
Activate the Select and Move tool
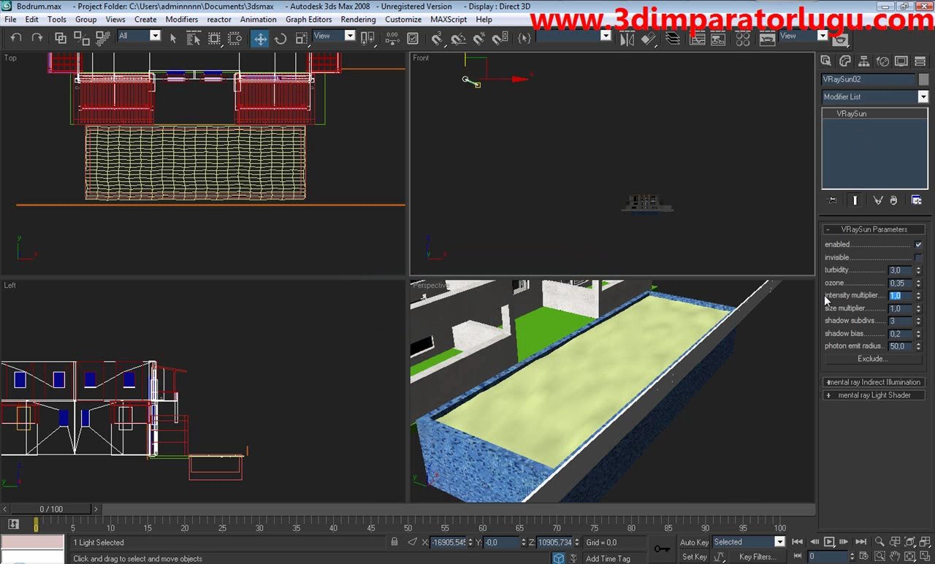[x=260, y=38]
